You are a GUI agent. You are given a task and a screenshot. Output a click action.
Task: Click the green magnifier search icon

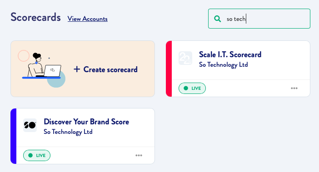[218, 19]
